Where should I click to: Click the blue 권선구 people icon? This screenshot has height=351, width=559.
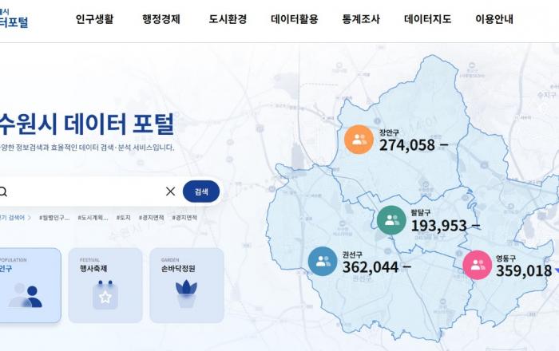click(323, 262)
